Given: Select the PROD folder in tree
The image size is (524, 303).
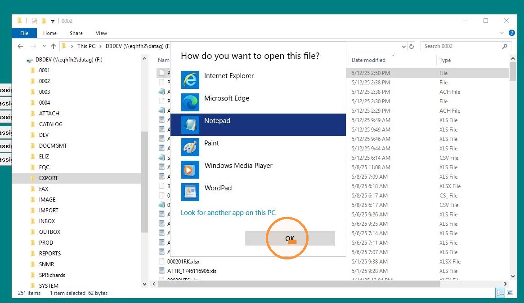Looking at the screenshot, I should (46, 243).
